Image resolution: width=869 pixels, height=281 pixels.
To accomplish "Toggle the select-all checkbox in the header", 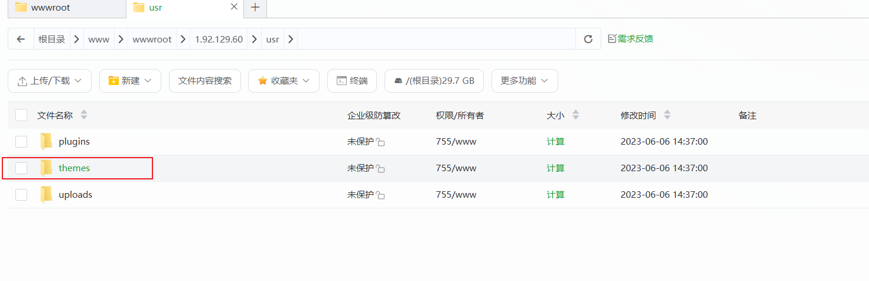I will (x=21, y=115).
